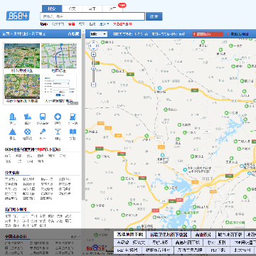Select the bus station category icon
Screen dimensions: 256x256
tap(43, 117)
